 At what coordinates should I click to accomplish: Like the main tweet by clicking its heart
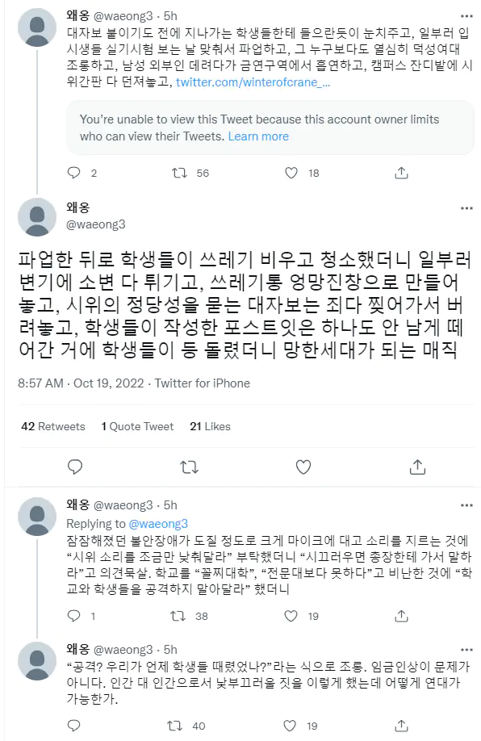(x=303, y=466)
